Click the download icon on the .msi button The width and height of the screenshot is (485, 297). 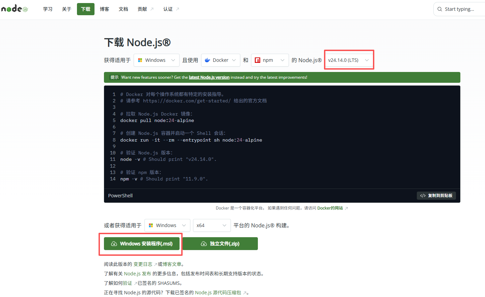coord(114,244)
